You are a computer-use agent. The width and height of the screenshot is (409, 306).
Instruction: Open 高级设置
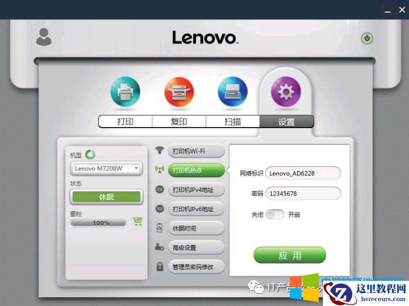click(197, 247)
